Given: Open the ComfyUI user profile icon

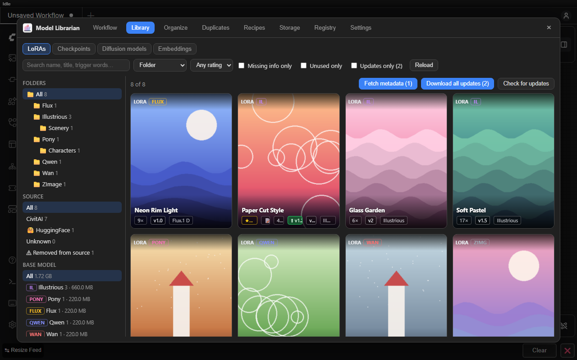Looking at the screenshot, I should pyautogui.click(x=566, y=16).
